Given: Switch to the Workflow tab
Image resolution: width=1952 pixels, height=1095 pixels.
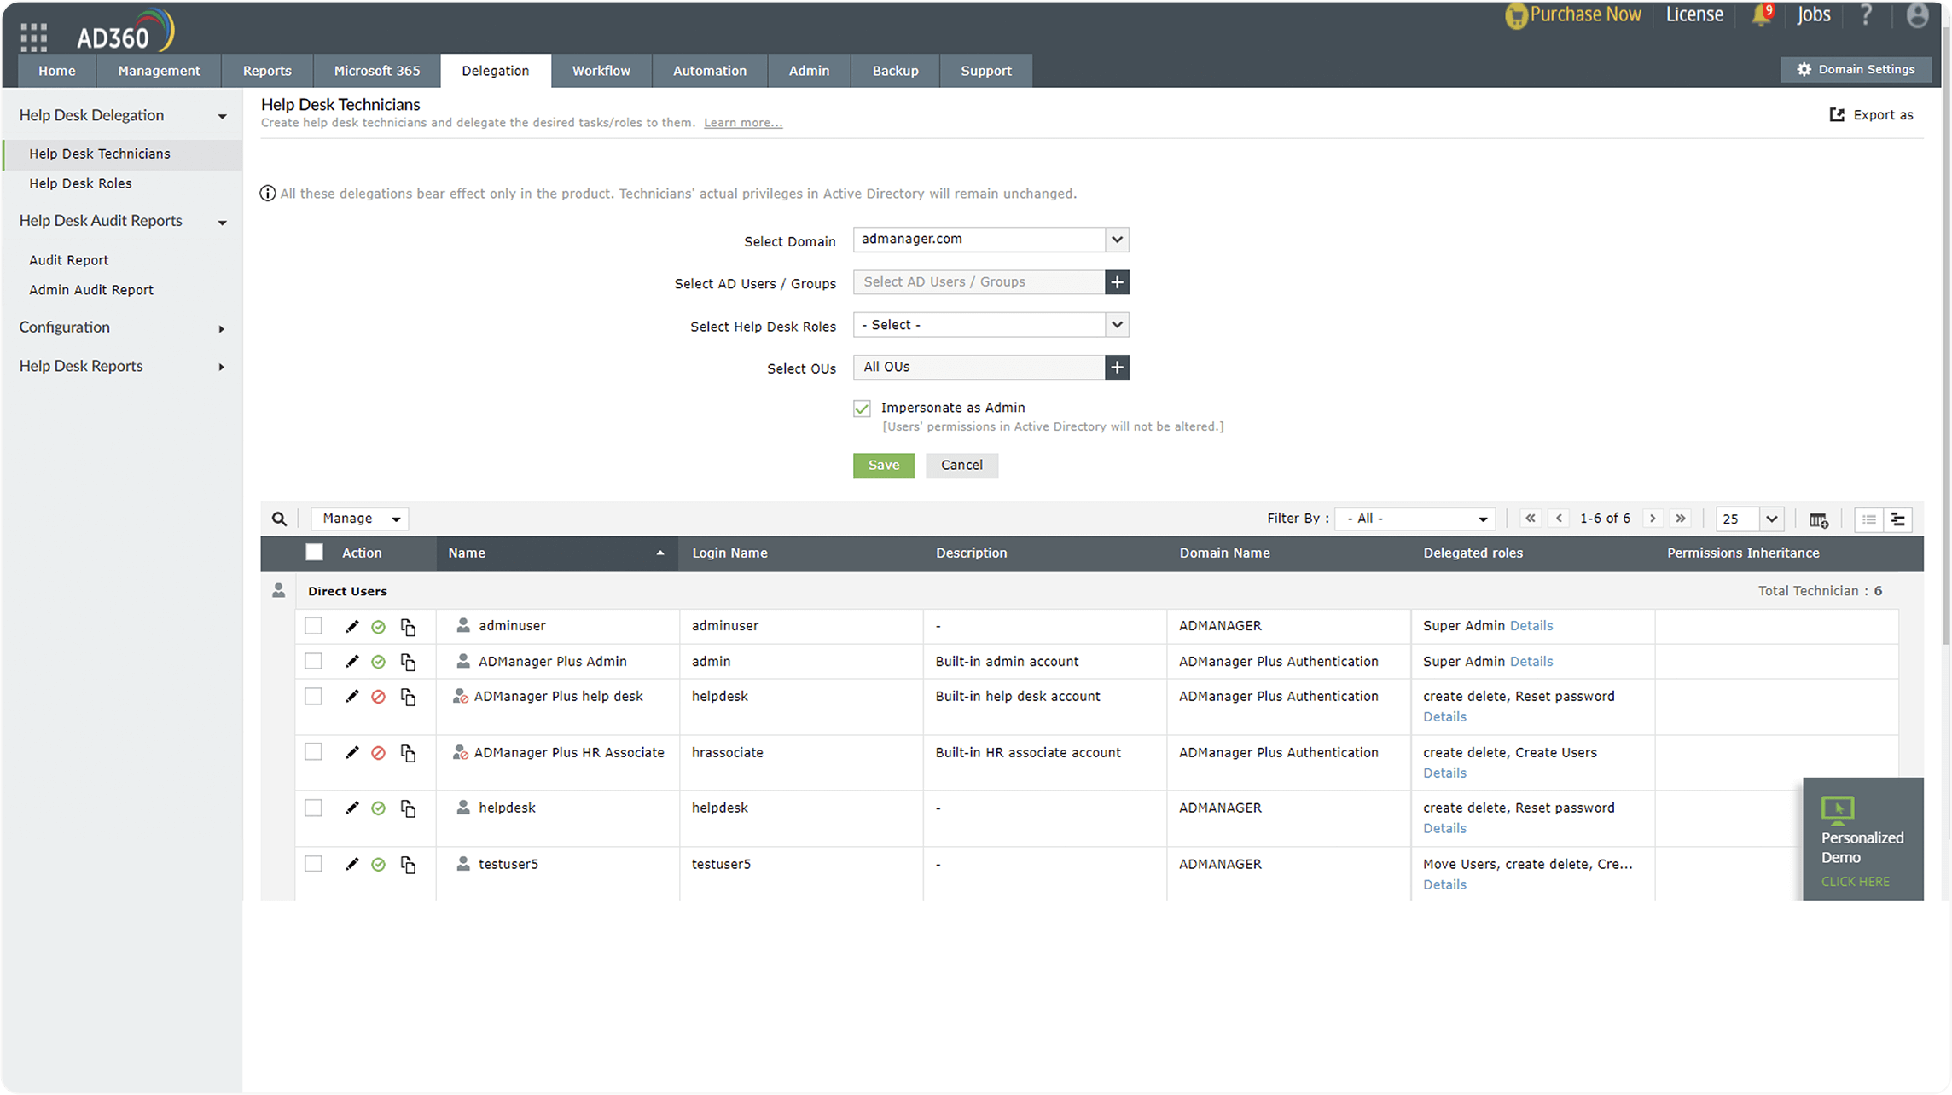Looking at the screenshot, I should pos(601,71).
